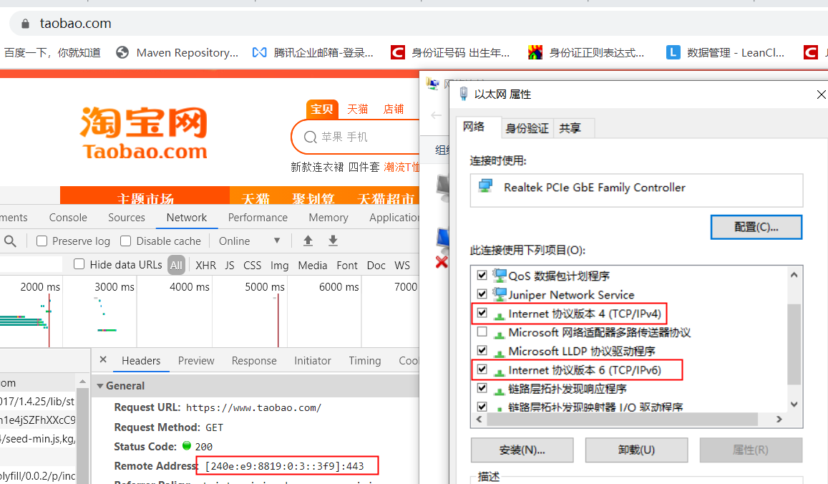Open the Timing tab of request
This screenshot has height=484, width=828.
click(364, 361)
